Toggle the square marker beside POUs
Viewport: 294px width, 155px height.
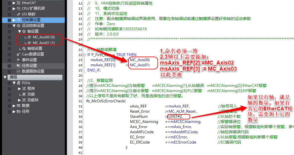tap(9, 83)
